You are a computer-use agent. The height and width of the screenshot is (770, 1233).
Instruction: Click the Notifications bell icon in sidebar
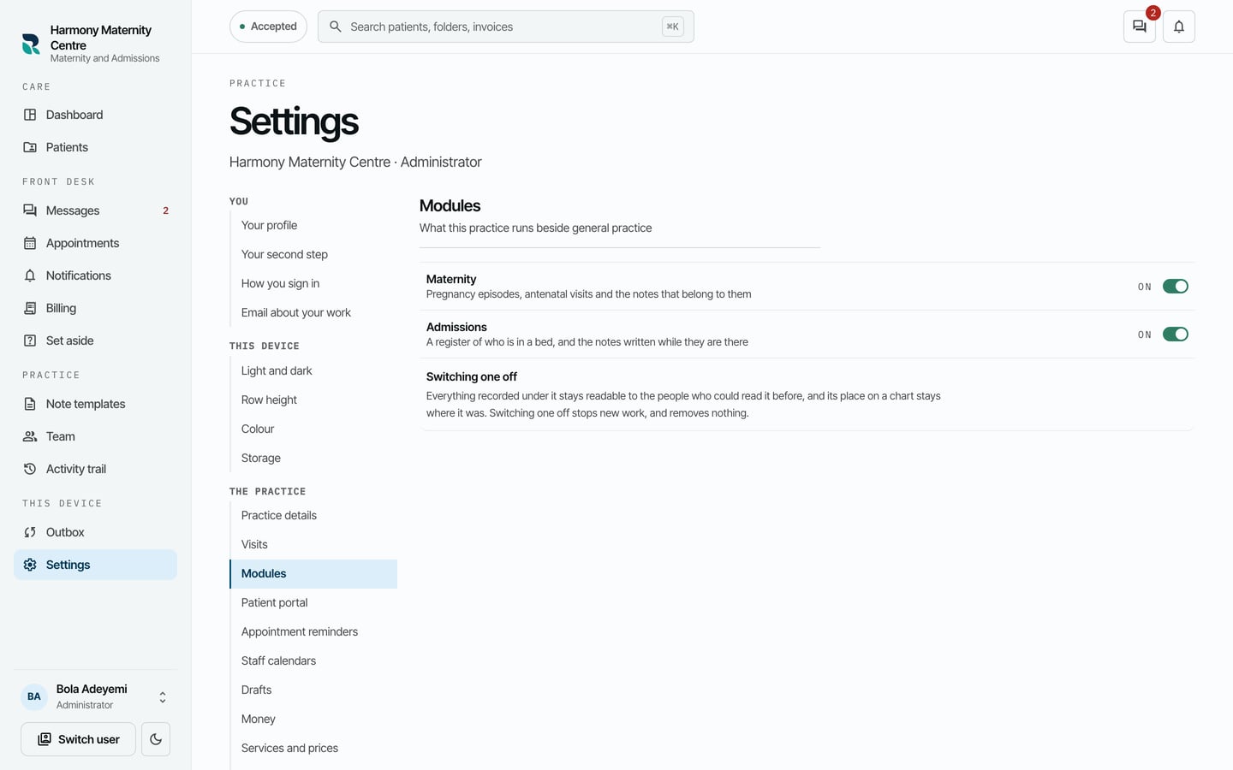click(30, 275)
